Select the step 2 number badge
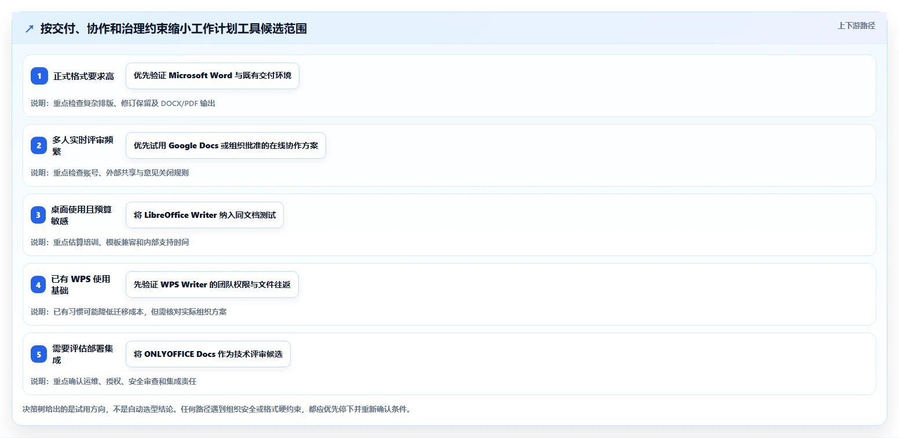 pos(39,145)
